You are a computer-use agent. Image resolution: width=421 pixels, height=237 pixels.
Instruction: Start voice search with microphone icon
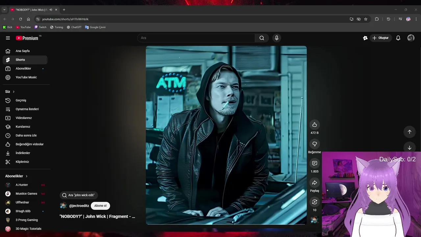pos(277,38)
